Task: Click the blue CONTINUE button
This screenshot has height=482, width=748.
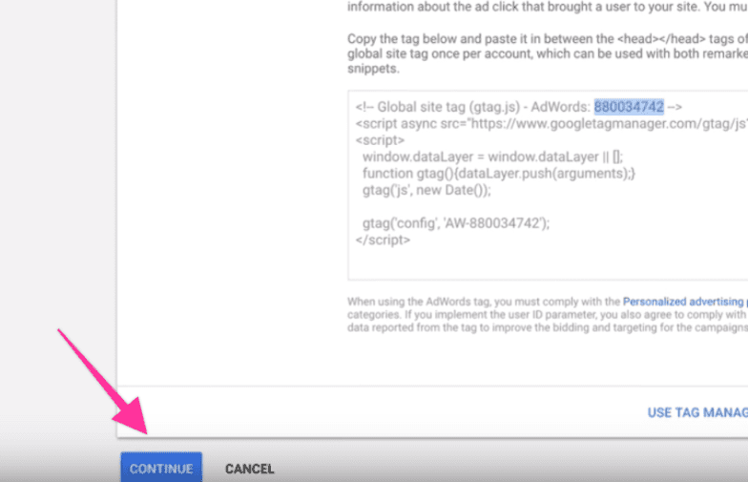Action: coord(161,468)
